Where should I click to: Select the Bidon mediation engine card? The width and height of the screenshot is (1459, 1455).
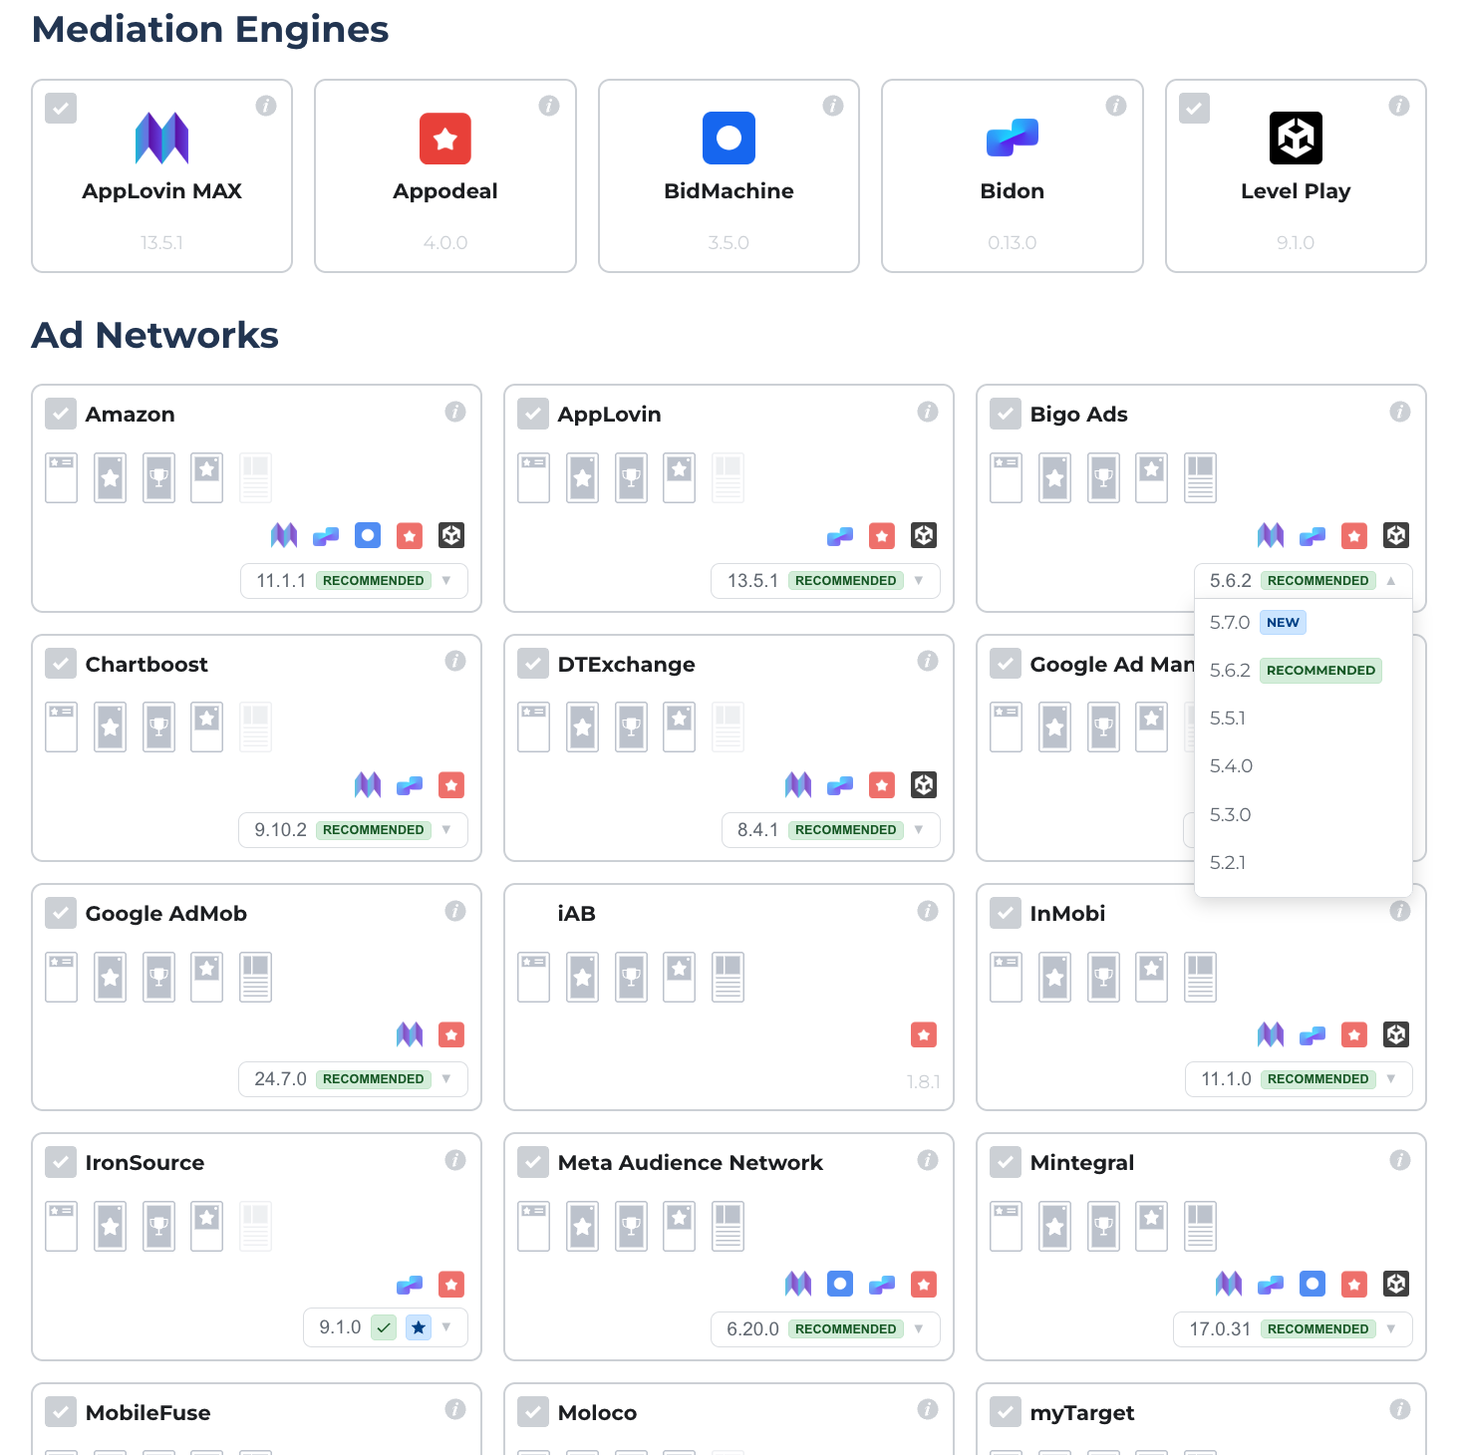pos(1012,175)
